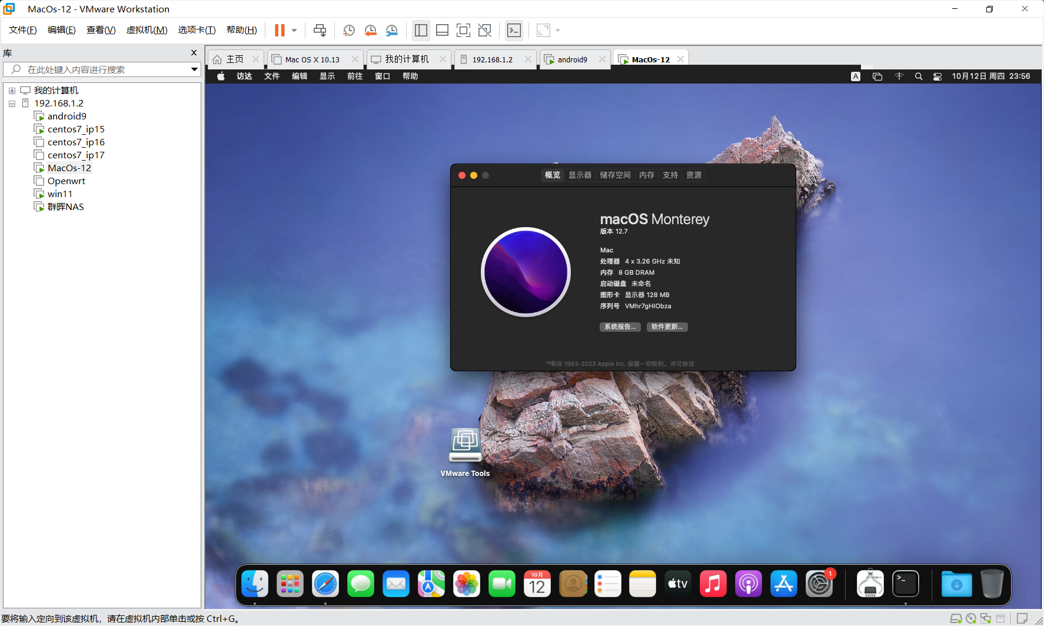This screenshot has width=1044, height=626.
Task: Open the 帮助(H) menu
Action: pyautogui.click(x=242, y=30)
